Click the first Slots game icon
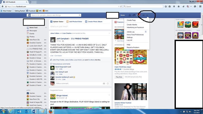This screenshot has height=114, width=203. (180, 24)
